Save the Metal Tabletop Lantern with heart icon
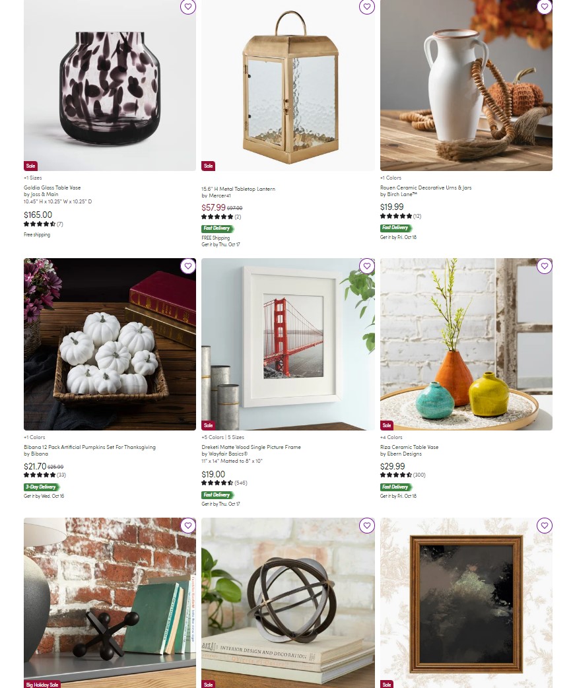573x688 pixels. click(367, 7)
